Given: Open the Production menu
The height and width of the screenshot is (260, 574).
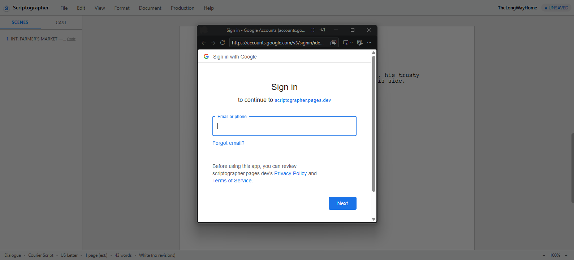Looking at the screenshot, I should [x=182, y=8].
